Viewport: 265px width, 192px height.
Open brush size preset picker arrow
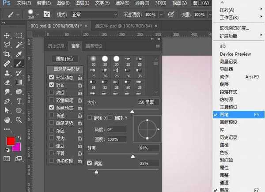[38, 15]
